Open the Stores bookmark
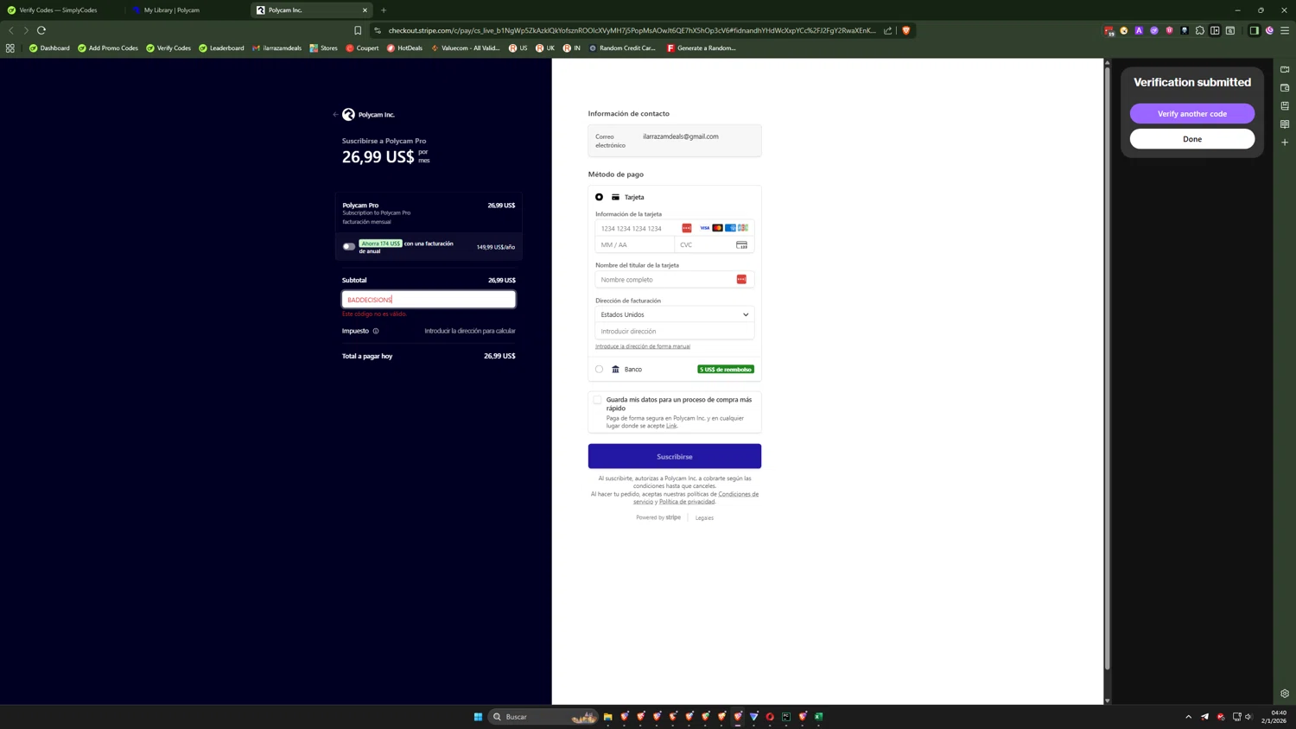This screenshot has width=1296, height=729. [x=324, y=48]
